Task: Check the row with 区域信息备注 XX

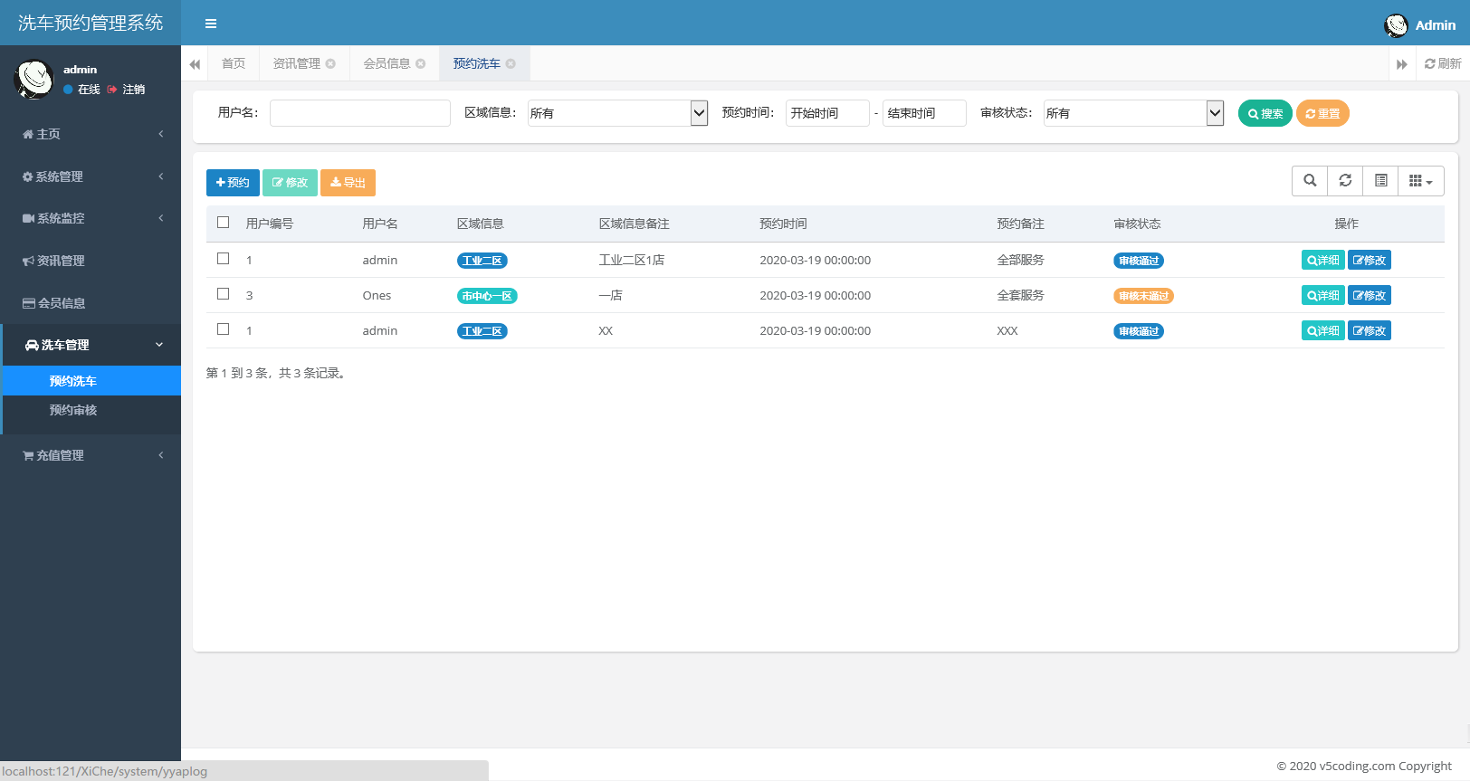Action: (x=224, y=329)
